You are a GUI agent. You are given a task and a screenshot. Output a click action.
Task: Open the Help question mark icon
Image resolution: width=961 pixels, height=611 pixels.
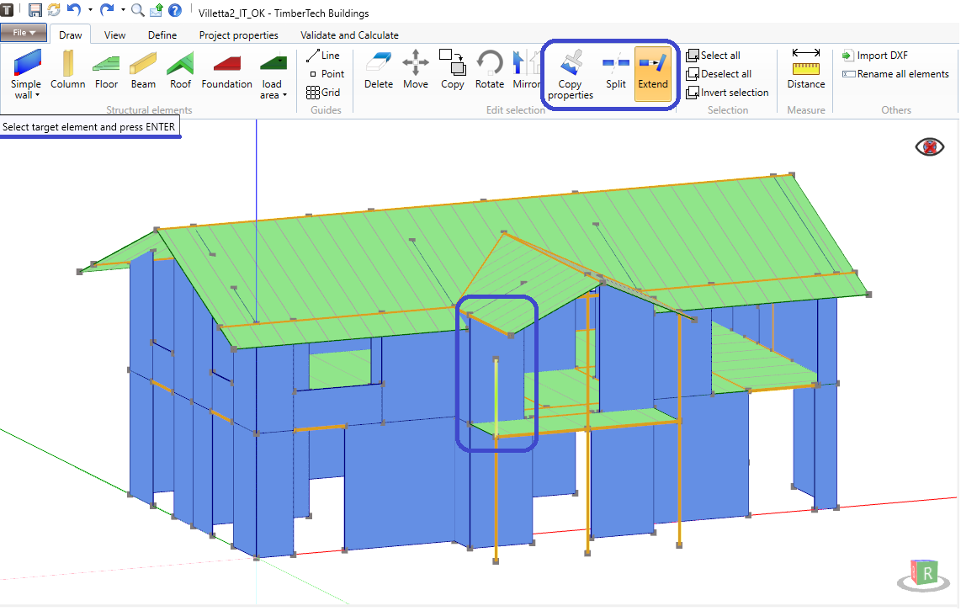(x=175, y=10)
